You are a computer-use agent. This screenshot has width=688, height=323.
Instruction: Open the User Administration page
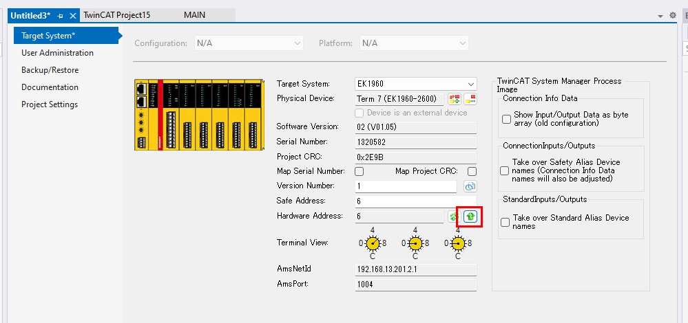[57, 52]
